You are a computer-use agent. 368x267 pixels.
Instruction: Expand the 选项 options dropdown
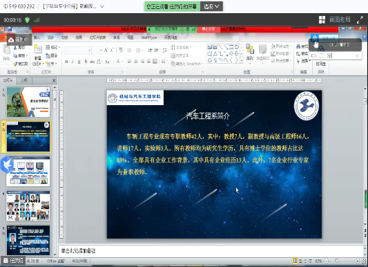pos(211,6)
